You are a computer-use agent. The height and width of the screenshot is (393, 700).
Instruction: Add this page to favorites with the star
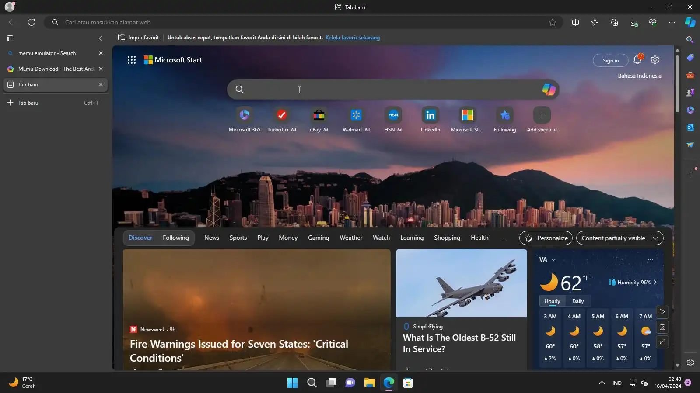tap(553, 22)
